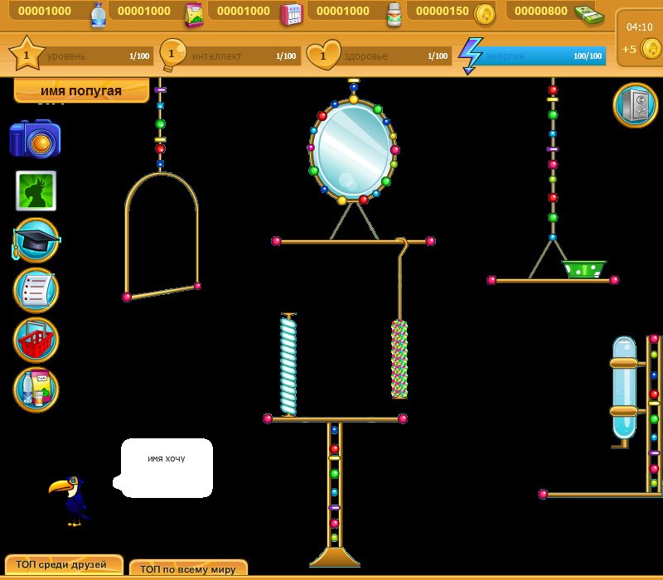Image resolution: width=663 pixels, height=580 pixels.
Task: Click the toucan parrot character
Action: [x=71, y=499]
